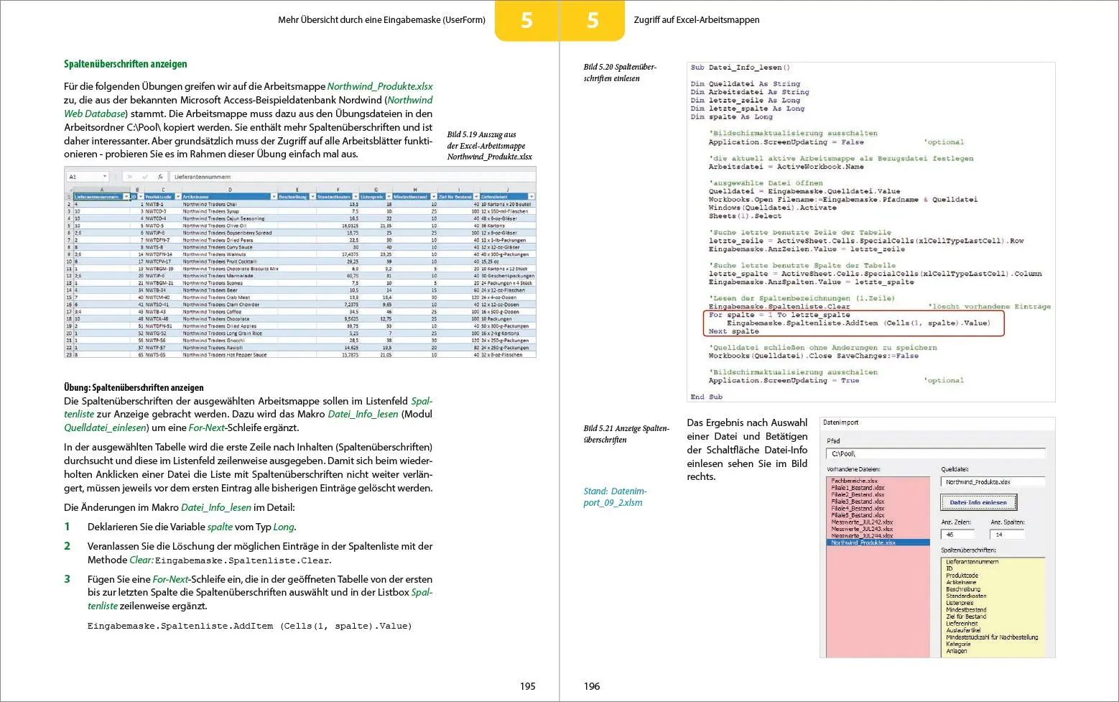This screenshot has height=702, width=1119.
Task: Select Filiale1_Bestand.xlsx in the file list
Action: [x=878, y=488]
